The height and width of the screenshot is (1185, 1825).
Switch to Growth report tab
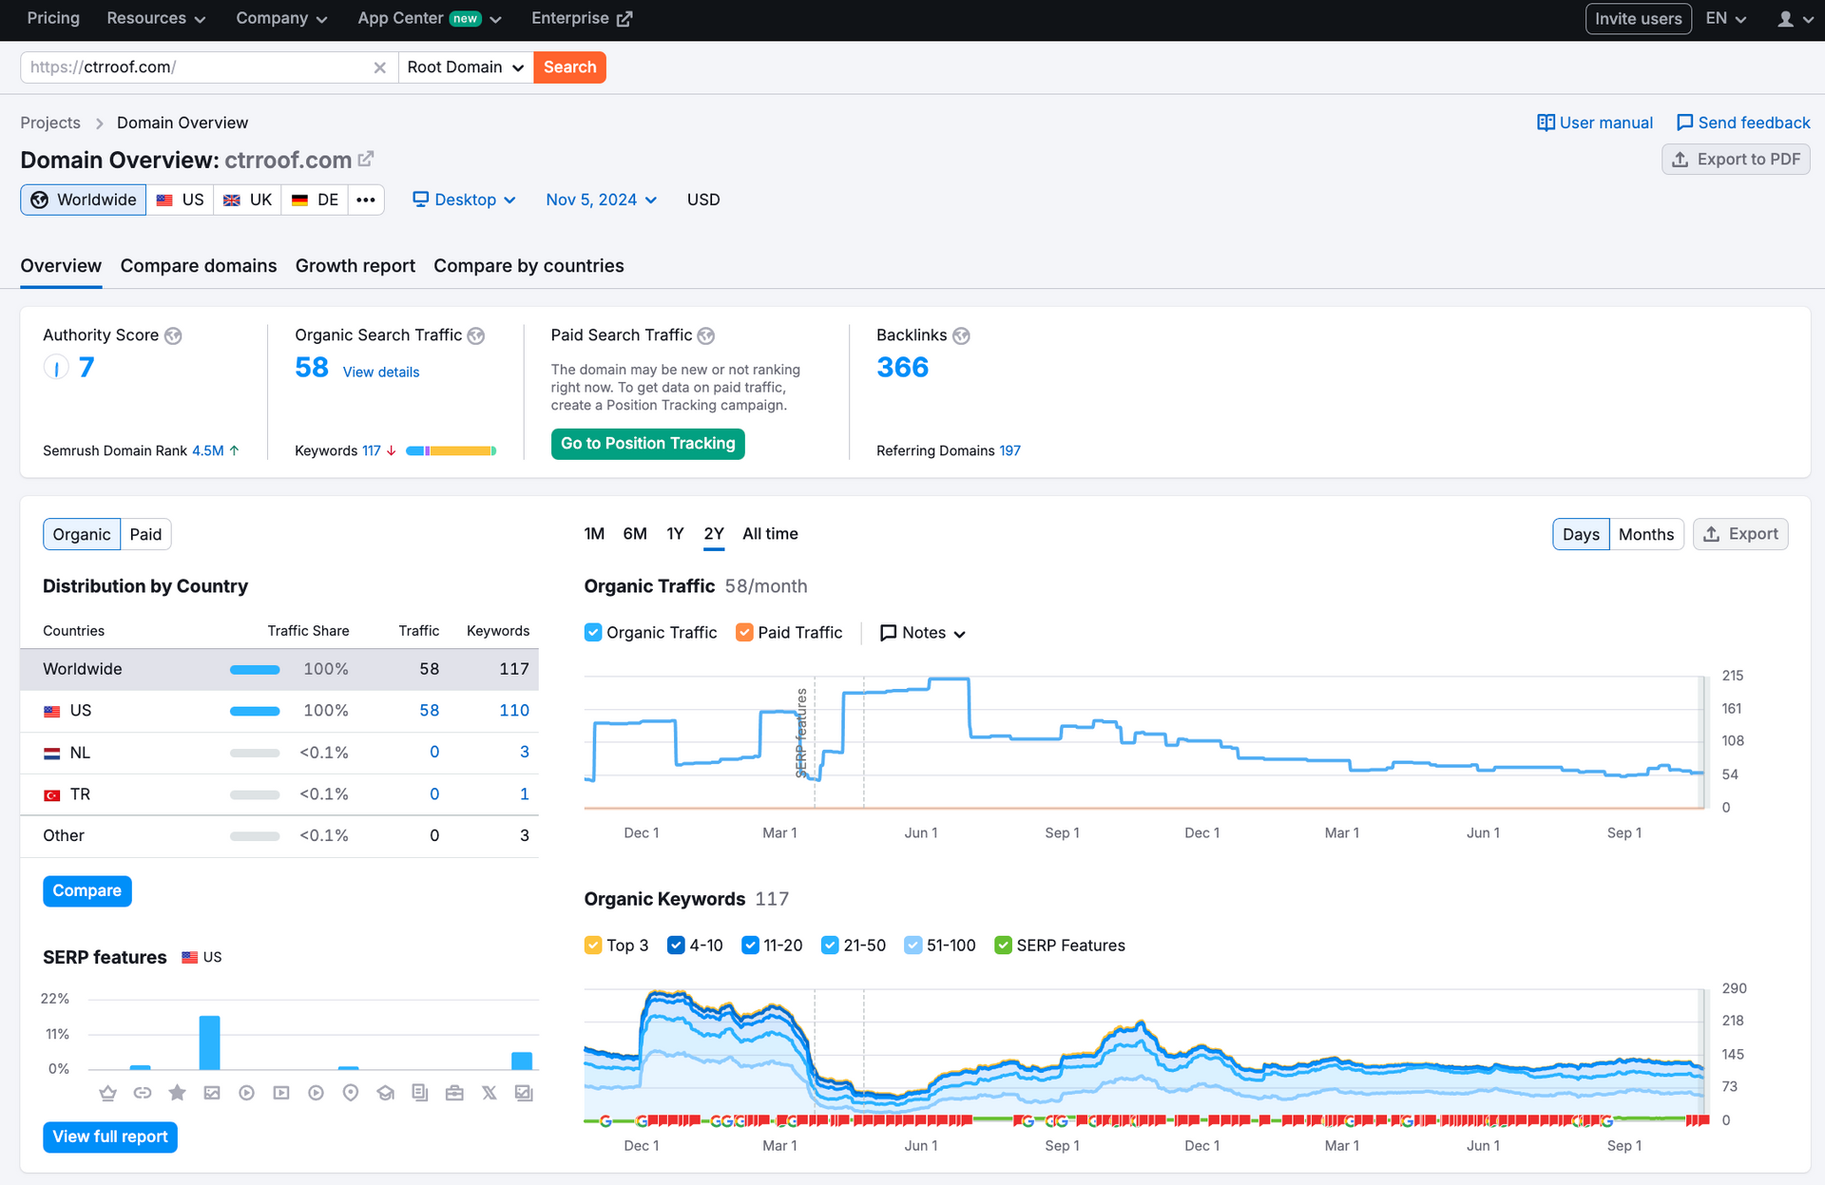pos(355,266)
